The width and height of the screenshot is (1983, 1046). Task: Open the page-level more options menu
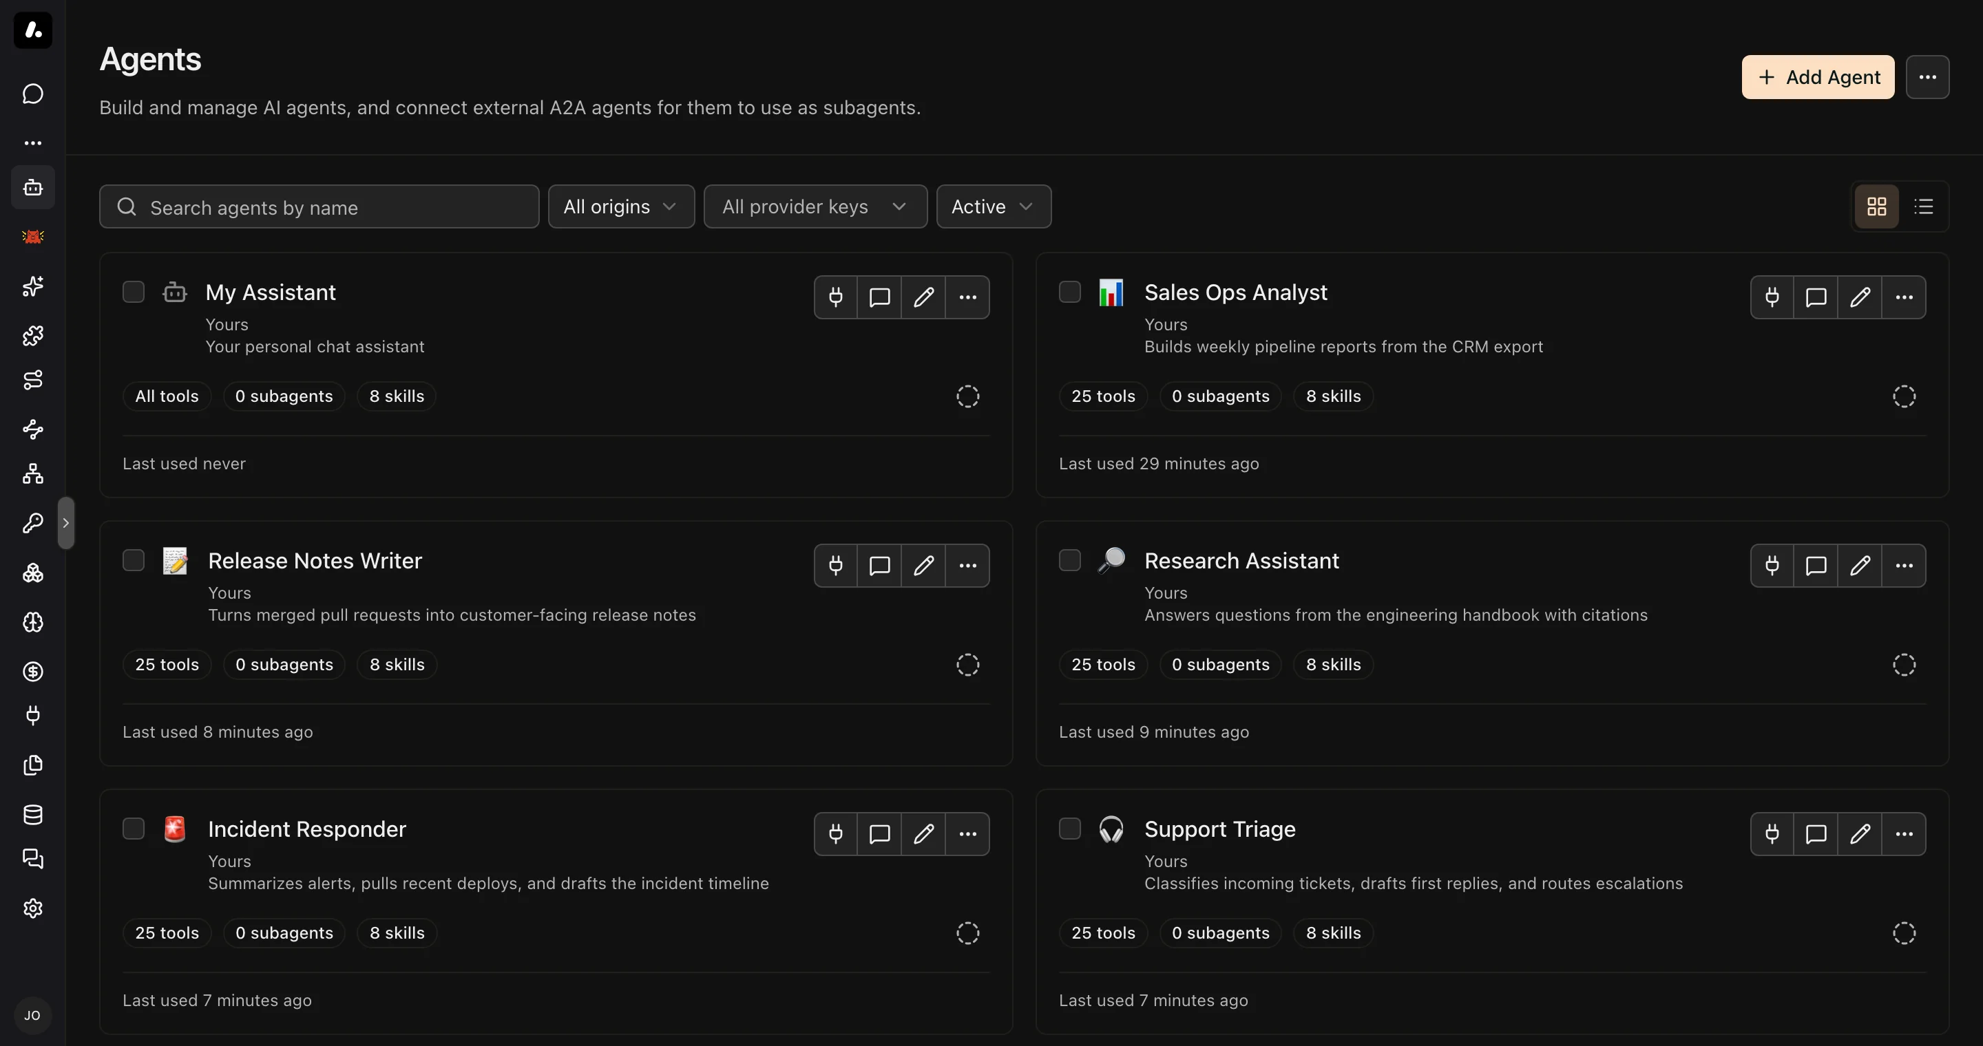[1928, 77]
